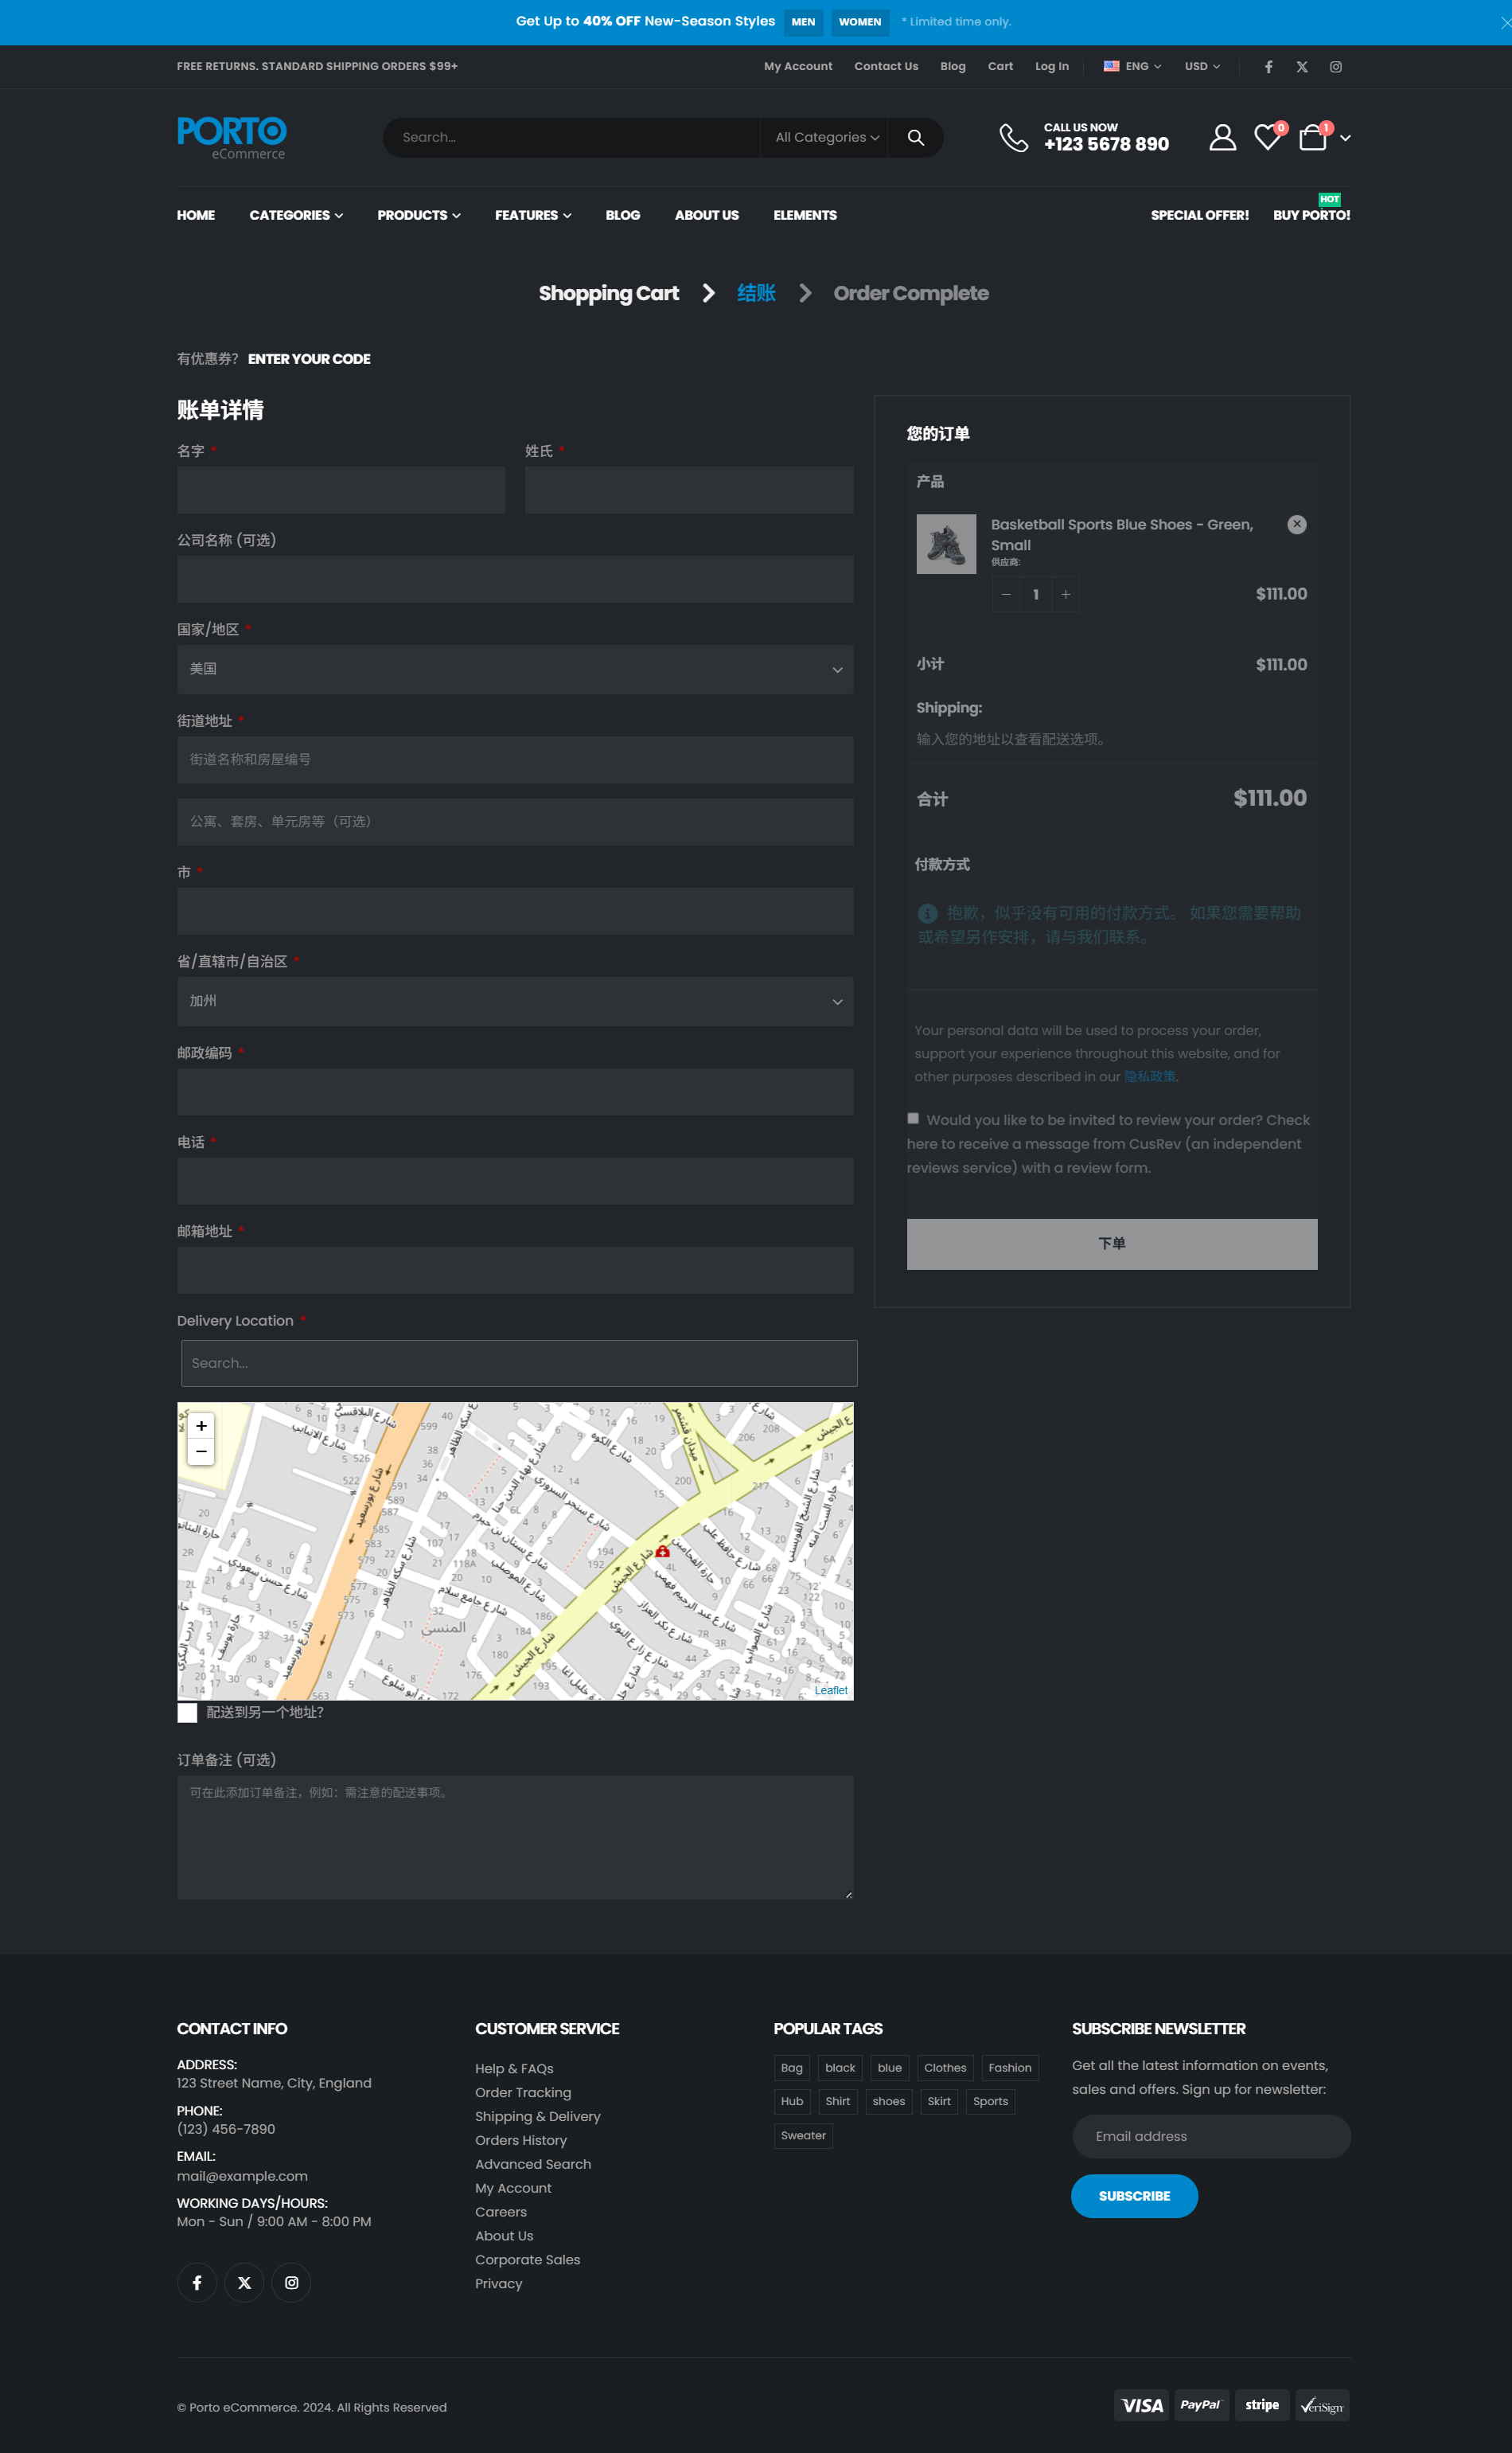This screenshot has width=1512, height=2453.
Task: Open the state dropdown showing 加州
Action: [515, 1002]
